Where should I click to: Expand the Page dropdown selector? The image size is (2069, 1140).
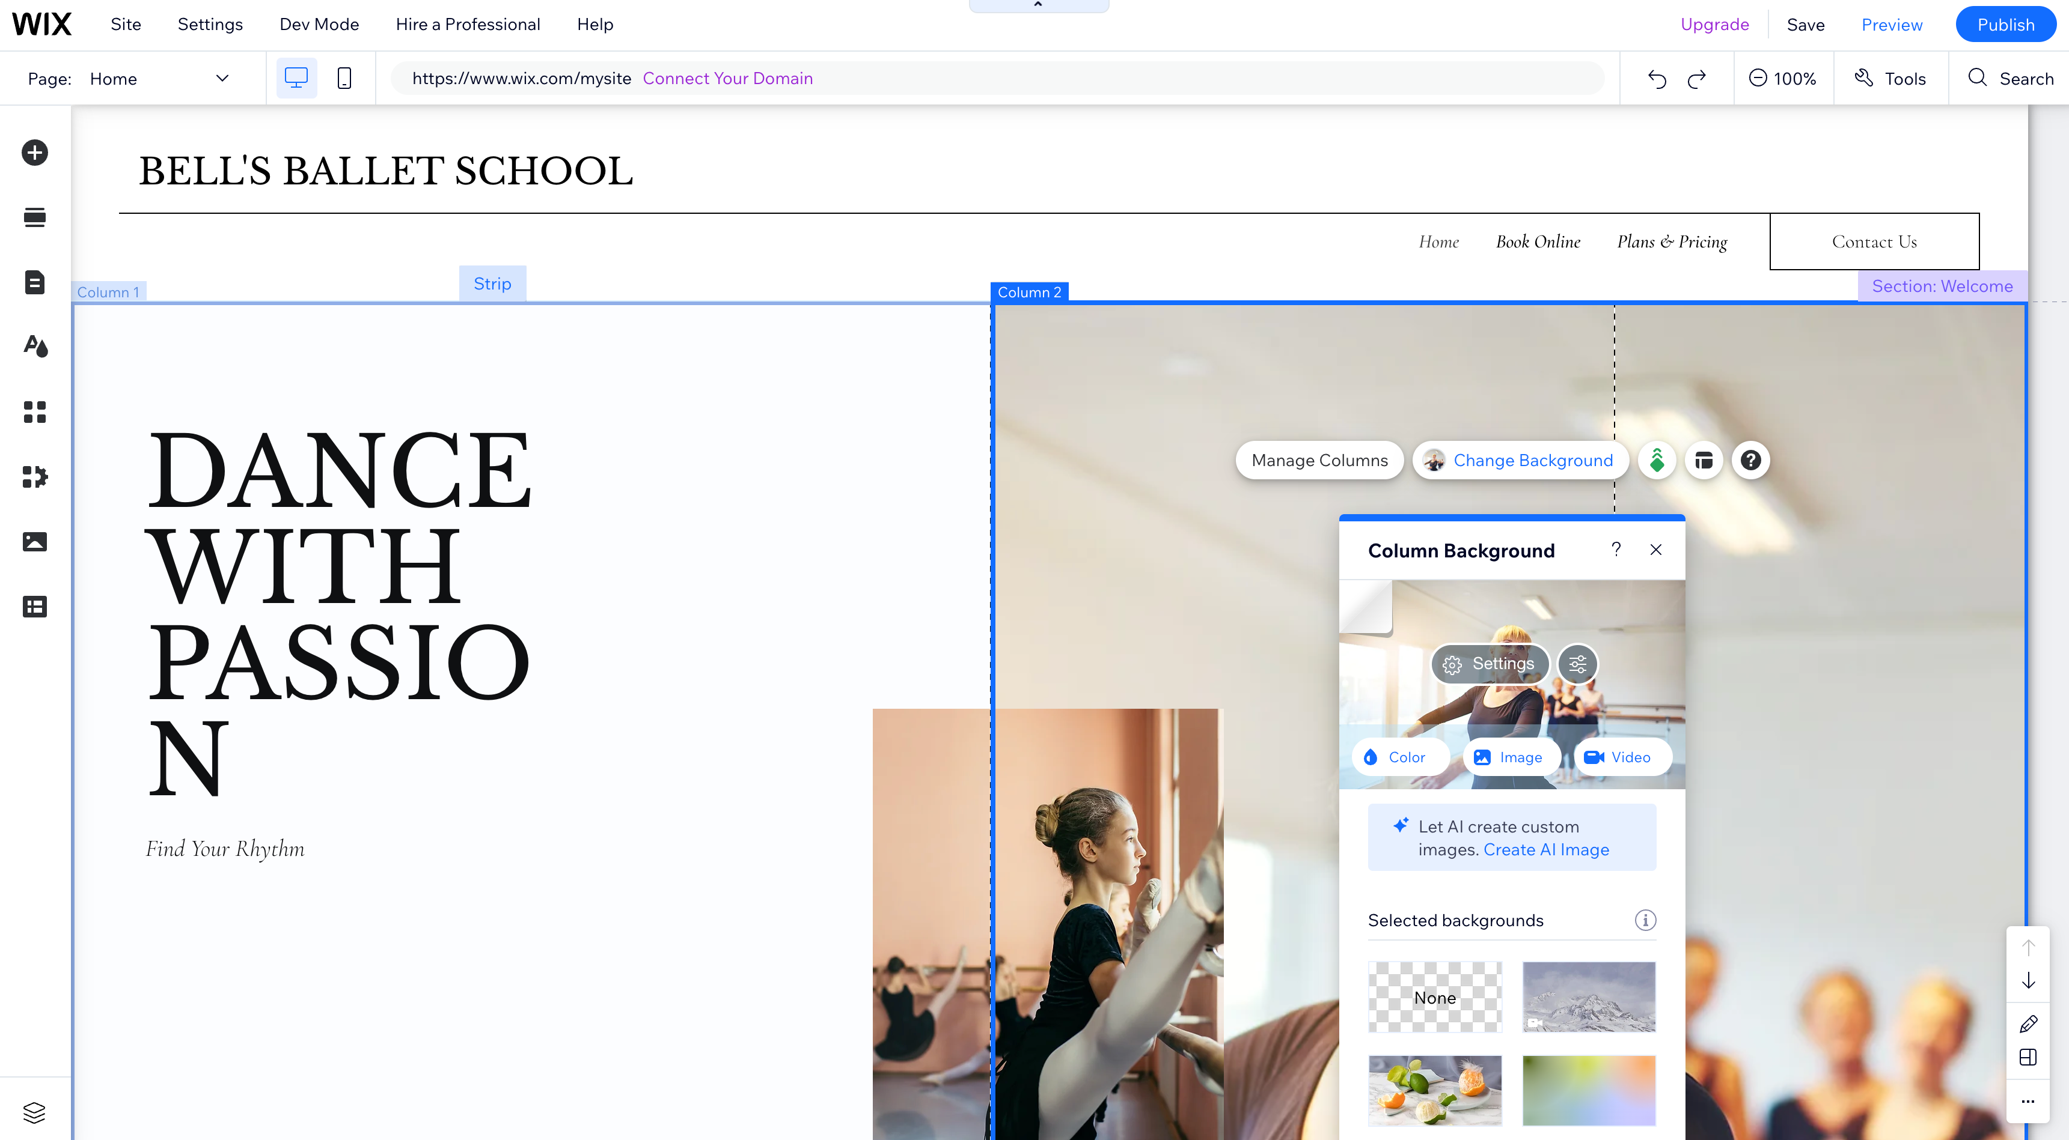[x=221, y=79]
